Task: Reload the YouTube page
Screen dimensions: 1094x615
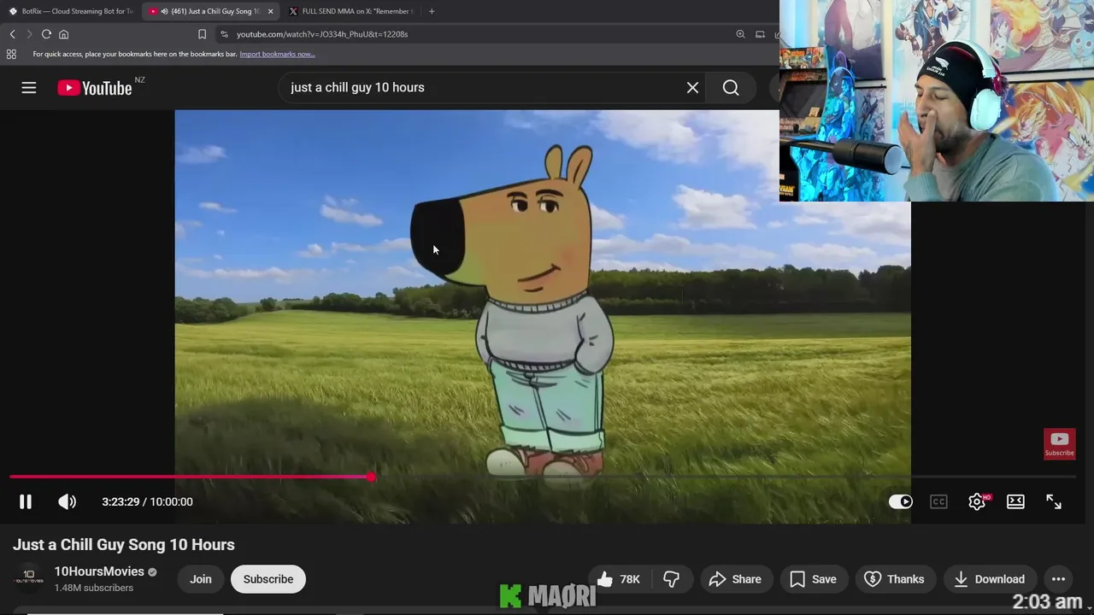Action: [x=46, y=34]
